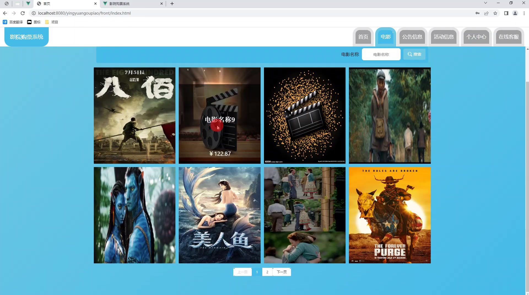Open the tab search chevron in the title bar

click(485, 3)
